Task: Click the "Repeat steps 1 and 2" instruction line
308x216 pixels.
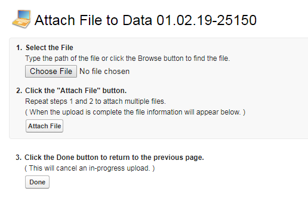Action: tap(96, 101)
